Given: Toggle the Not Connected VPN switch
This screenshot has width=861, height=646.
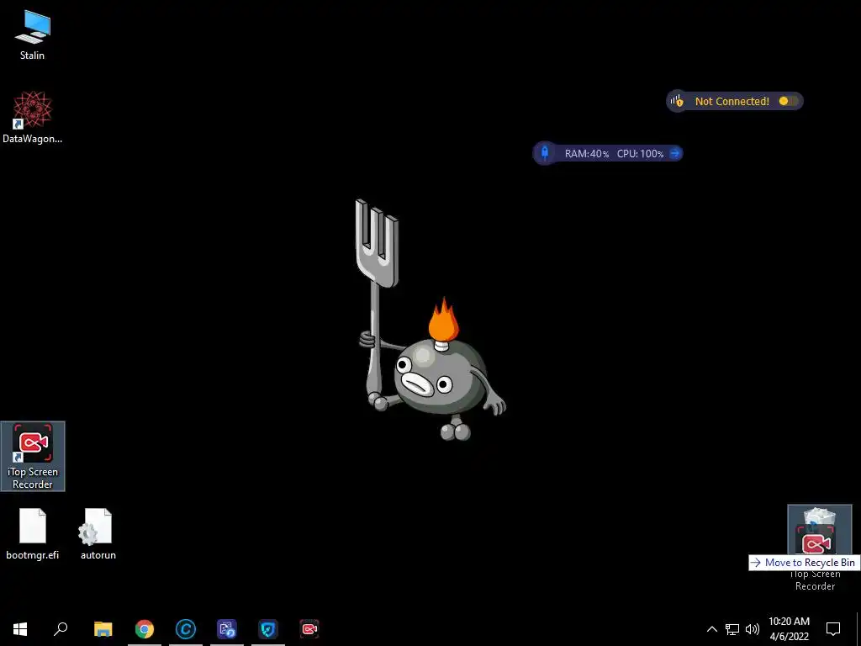Looking at the screenshot, I should (x=789, y=101).
